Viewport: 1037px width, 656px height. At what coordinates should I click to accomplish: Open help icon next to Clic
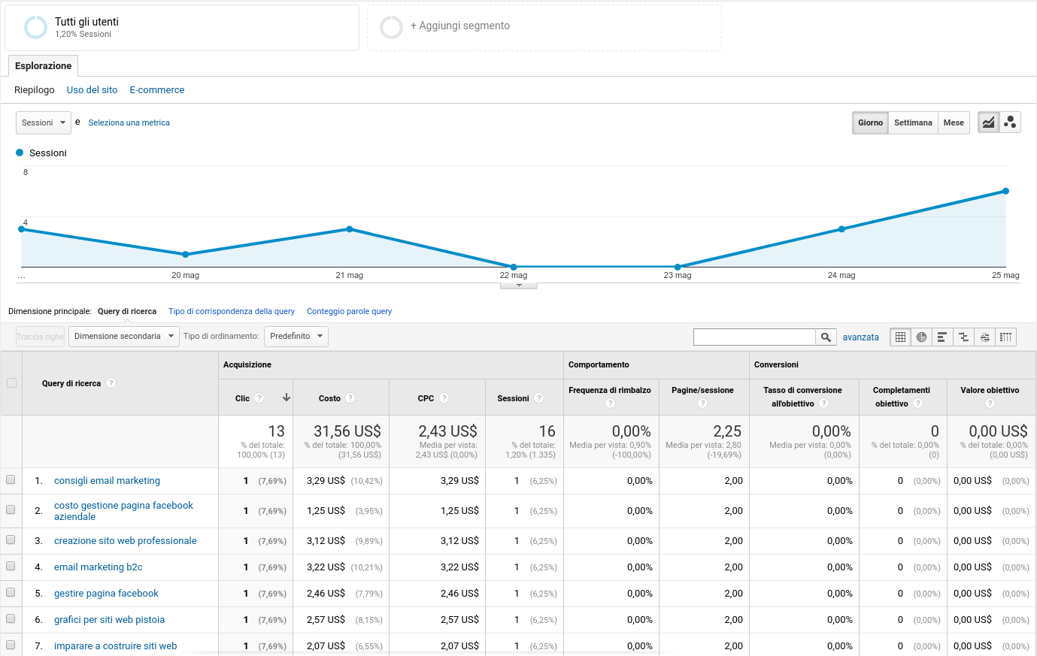pyautogui.click(x=259, y=398)
